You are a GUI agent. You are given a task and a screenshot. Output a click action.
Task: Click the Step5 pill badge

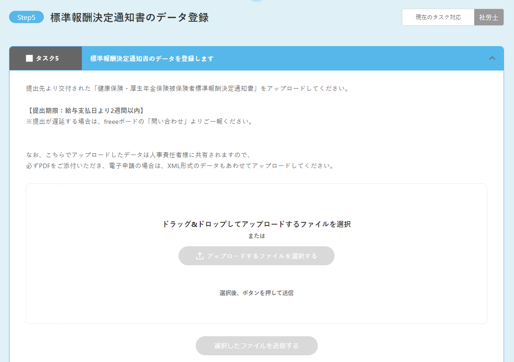tap(26, 17)
